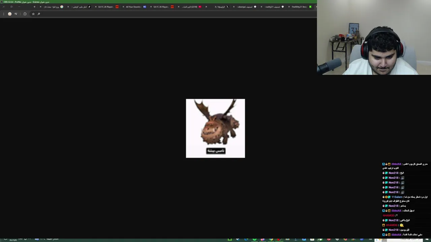Image resolution: width=431 pixels, height=242 pixels.
Task: Switch to the Google search tab روح افزا
Action: coord(52,7)
